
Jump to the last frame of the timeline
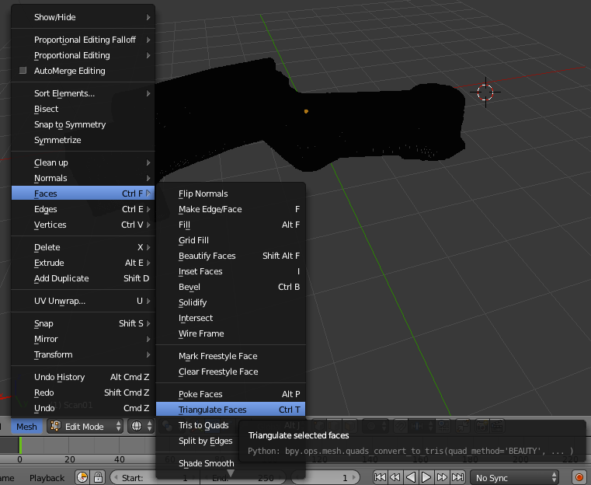click(457, 477)
